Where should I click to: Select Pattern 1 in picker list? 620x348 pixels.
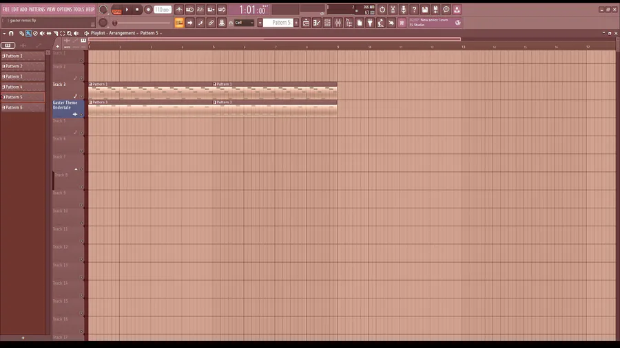click(23, 56)
